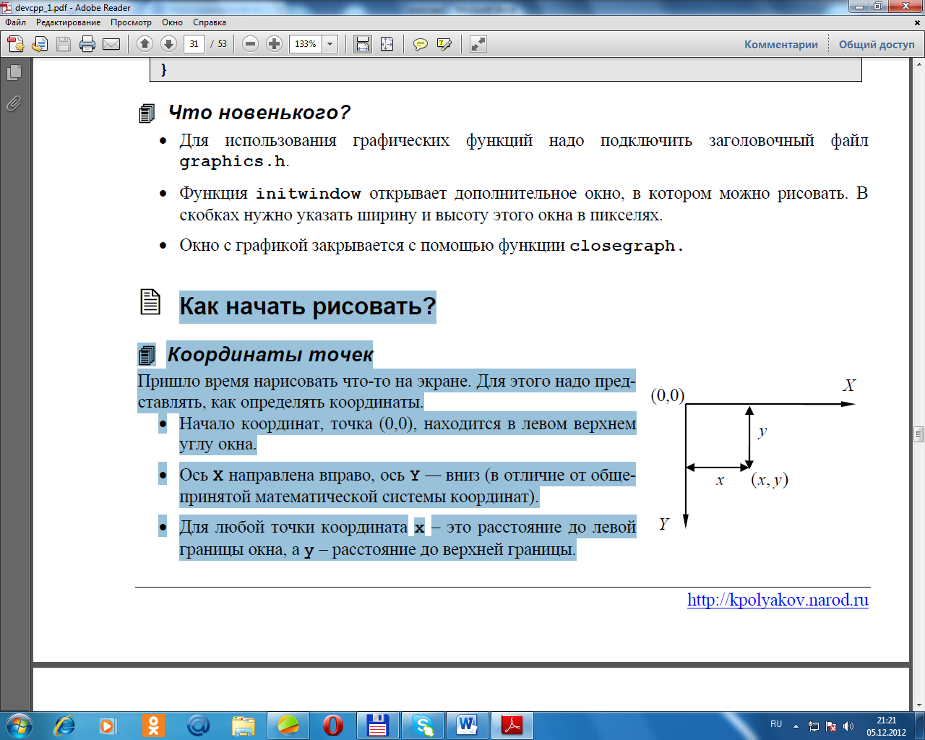This screenshot has height=740, width=925.
Task: Open the zoom level dropdown arrow
Action: pos(330,44)
